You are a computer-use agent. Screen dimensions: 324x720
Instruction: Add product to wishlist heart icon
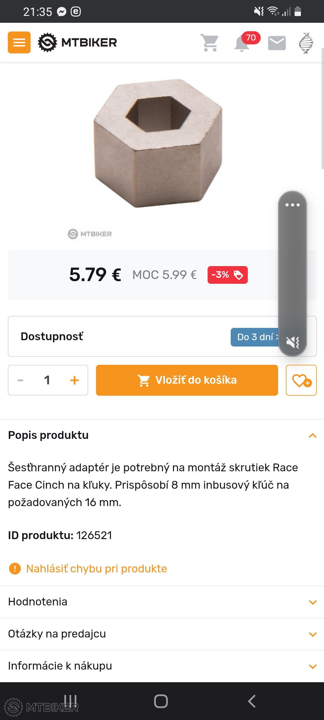click(x=301, y=380)
